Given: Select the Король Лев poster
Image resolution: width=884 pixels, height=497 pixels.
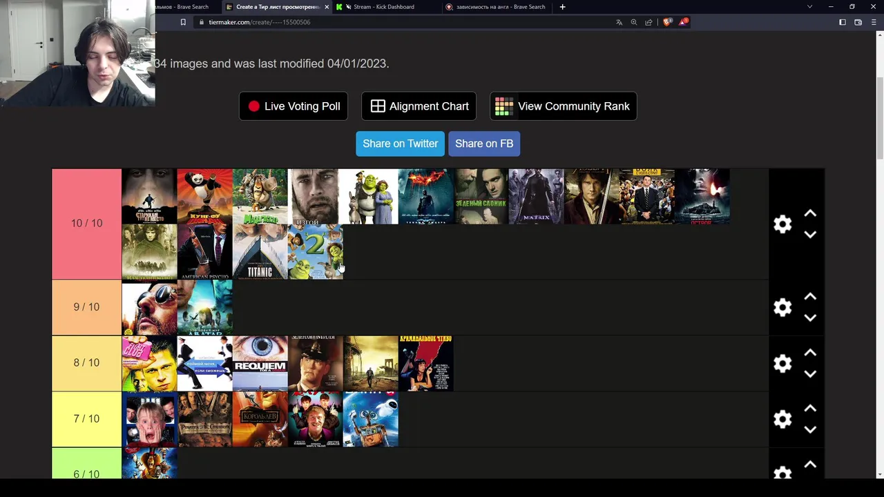Looking at the screenshot, I should 260,419.
